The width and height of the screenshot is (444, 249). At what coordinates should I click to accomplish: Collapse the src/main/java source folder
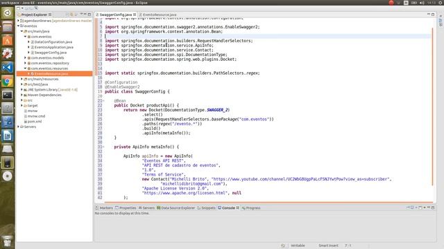tap(22, 31)
